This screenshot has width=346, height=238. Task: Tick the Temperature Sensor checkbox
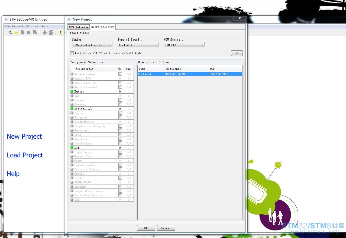tap(120, 191)
